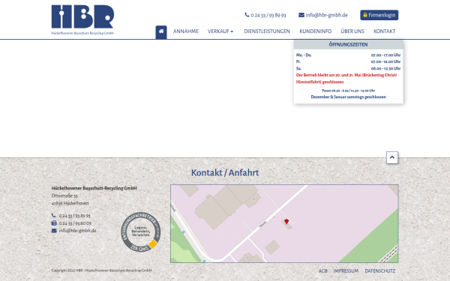
Task: Click the Dezember & Januar samstags geschlossen note
Action: tap(349, 97)
